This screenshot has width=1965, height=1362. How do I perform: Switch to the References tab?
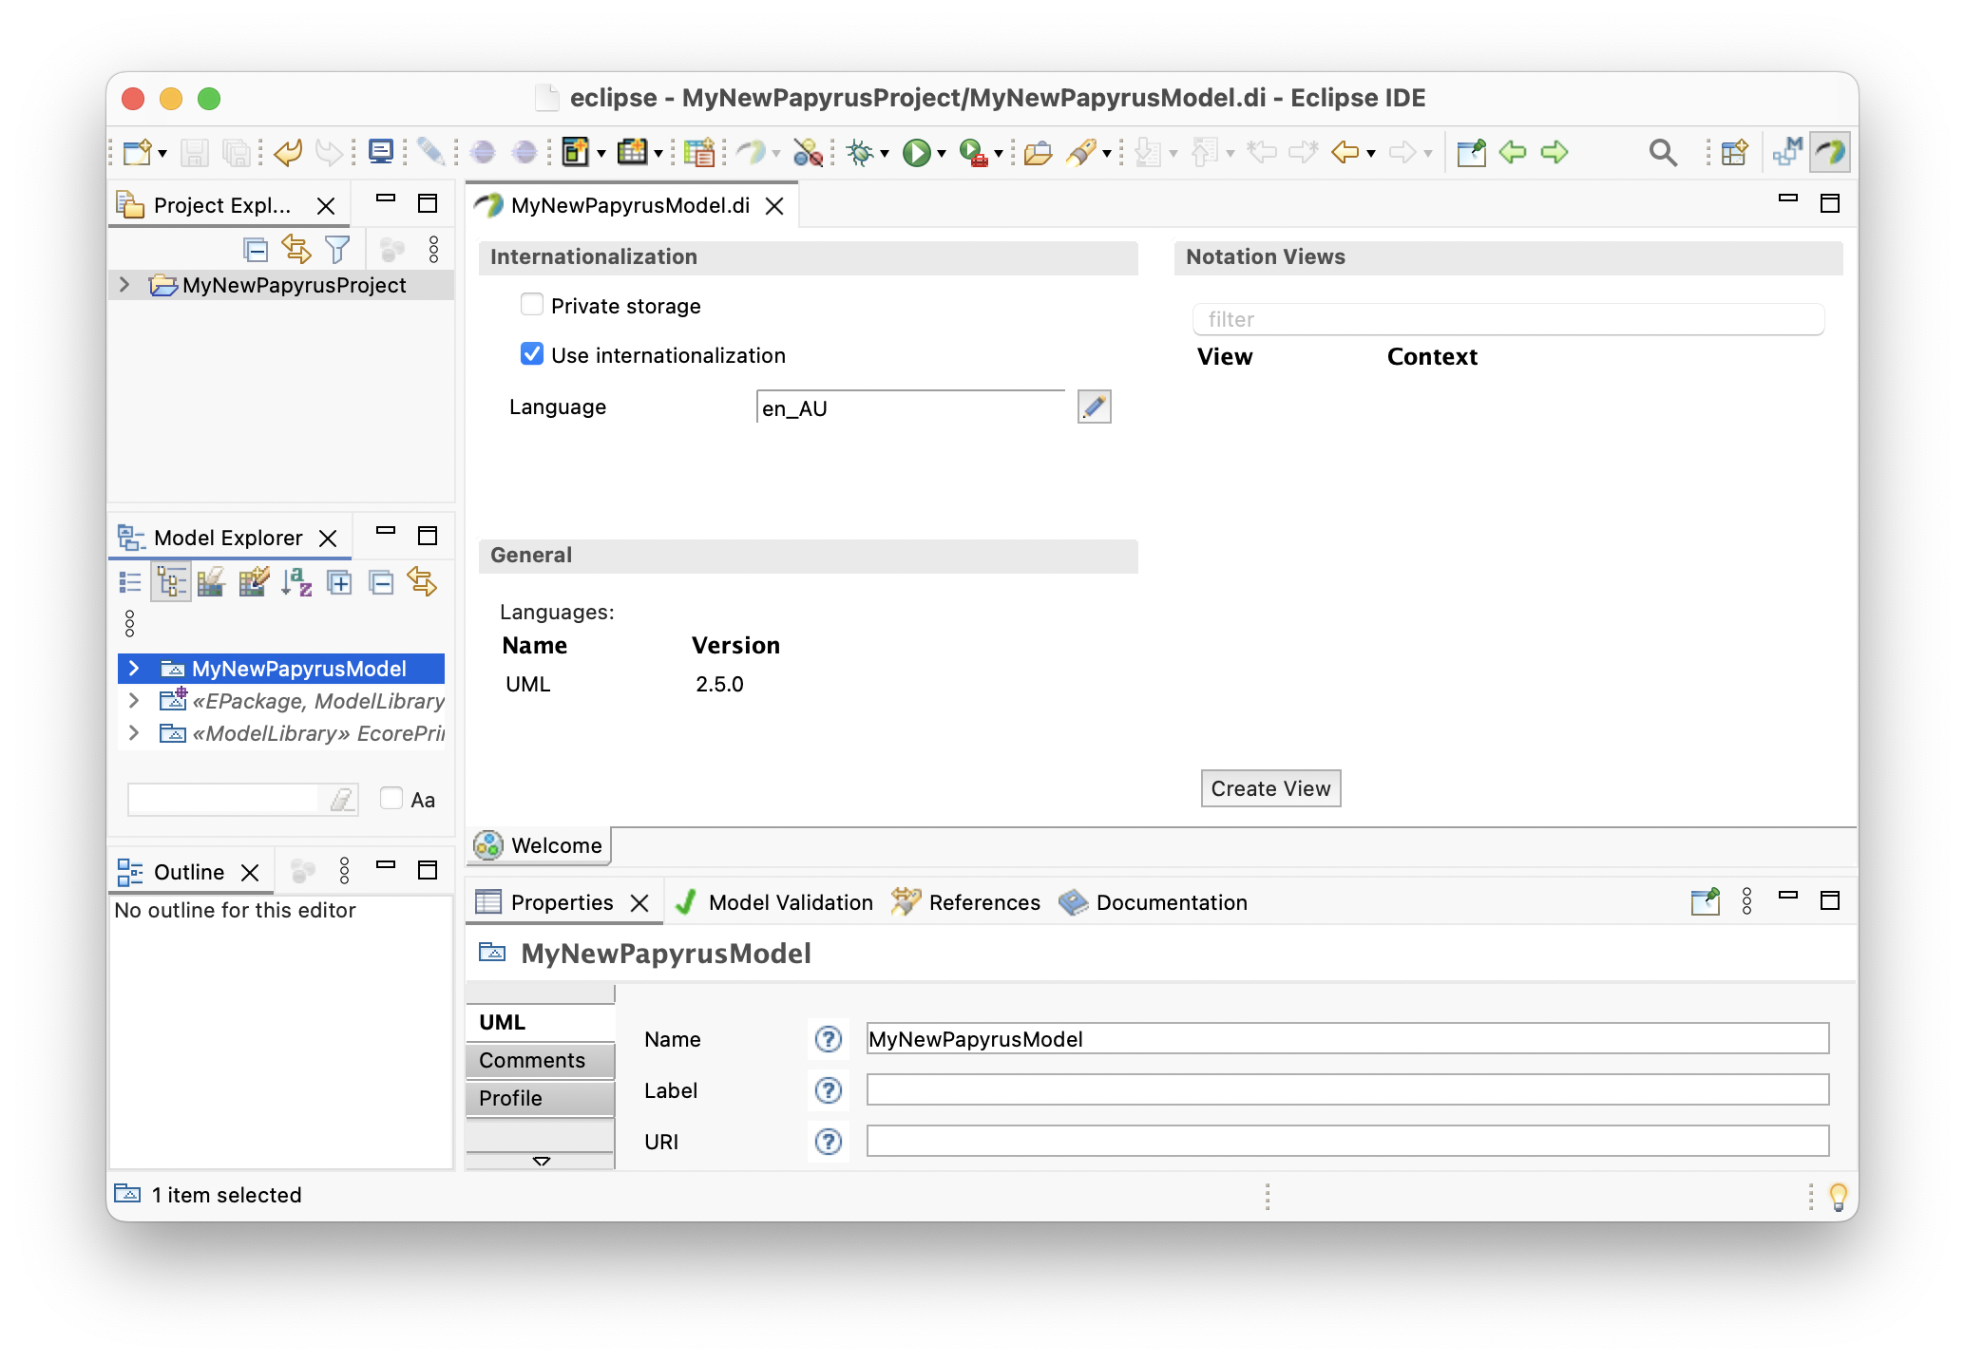tap(966, 902)
